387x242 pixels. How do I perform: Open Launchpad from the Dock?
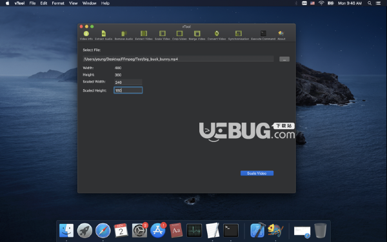click(84, 230)
